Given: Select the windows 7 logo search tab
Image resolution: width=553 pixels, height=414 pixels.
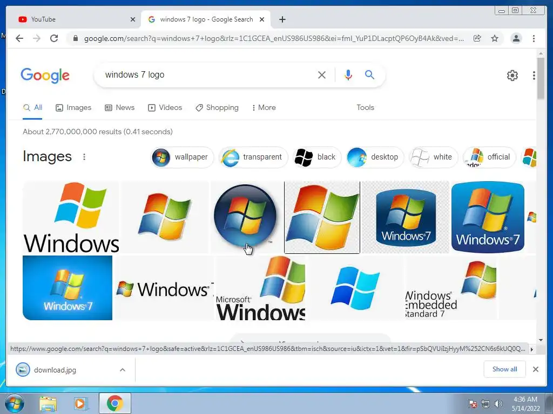Looking at the screenshot, I should click(206, 19).
